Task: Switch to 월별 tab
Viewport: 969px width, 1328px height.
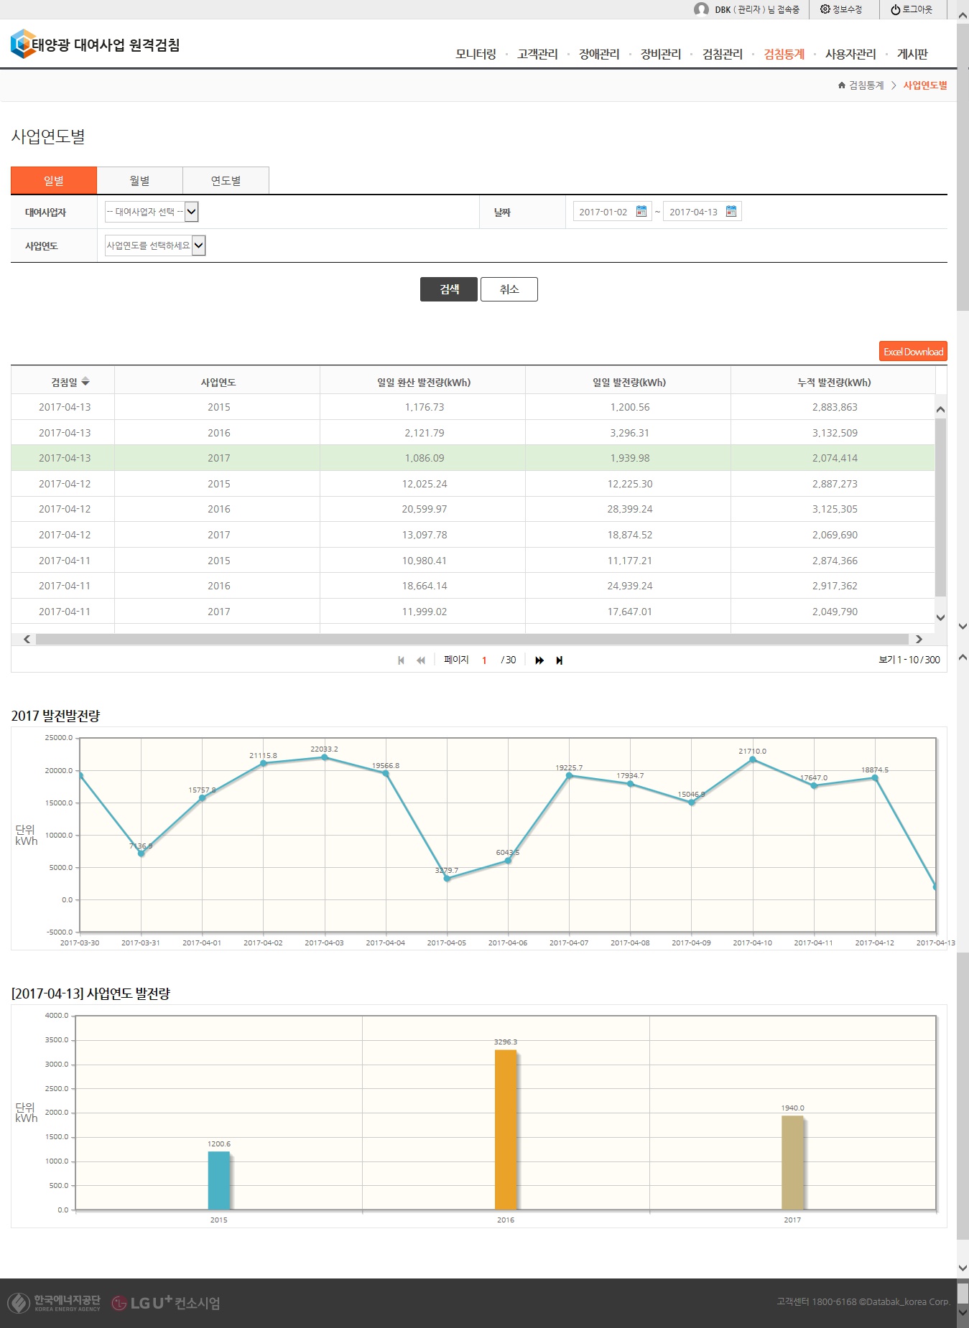Action: 140,181
